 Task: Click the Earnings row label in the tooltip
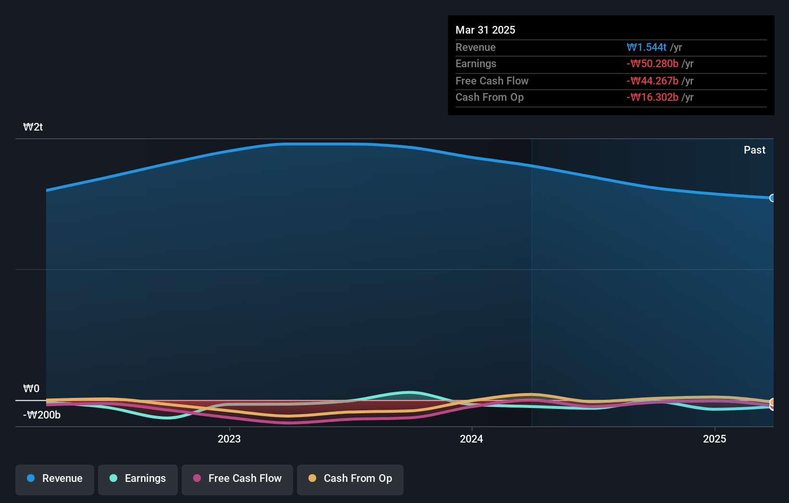476,63
